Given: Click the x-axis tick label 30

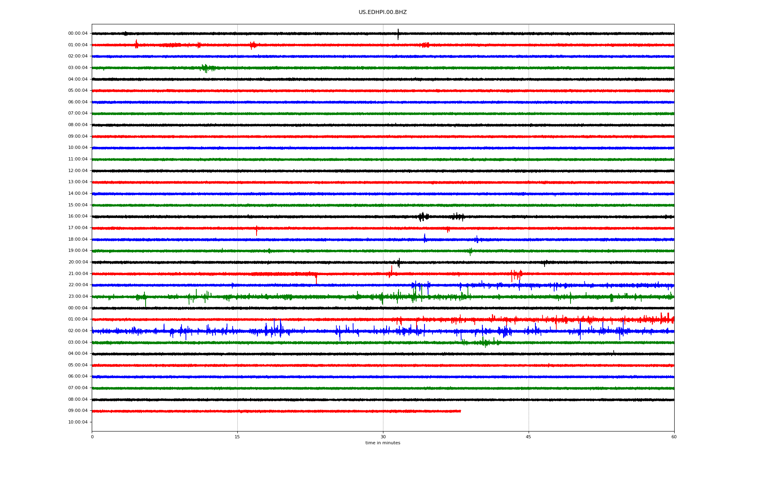Looking at the screenshot, I should (x=383, y=437).
